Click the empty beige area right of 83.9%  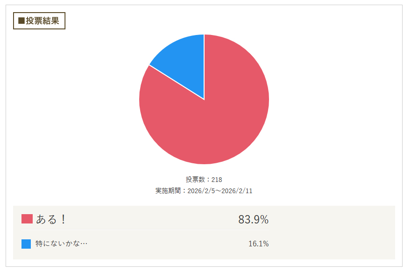332,219
